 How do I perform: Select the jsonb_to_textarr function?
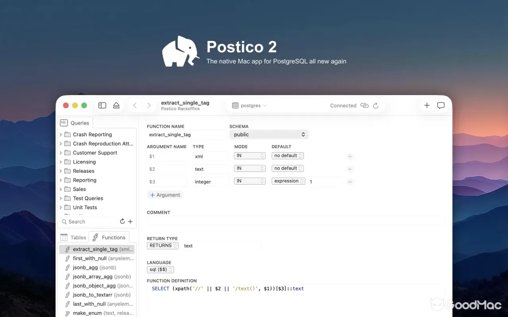[x=97, y=295]
